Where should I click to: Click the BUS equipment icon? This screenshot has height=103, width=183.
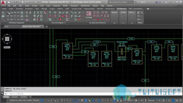(8, 16)
